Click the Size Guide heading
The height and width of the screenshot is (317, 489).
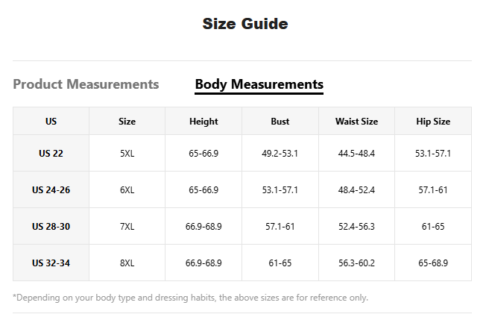pyautogui.click(x=245, y=24)
